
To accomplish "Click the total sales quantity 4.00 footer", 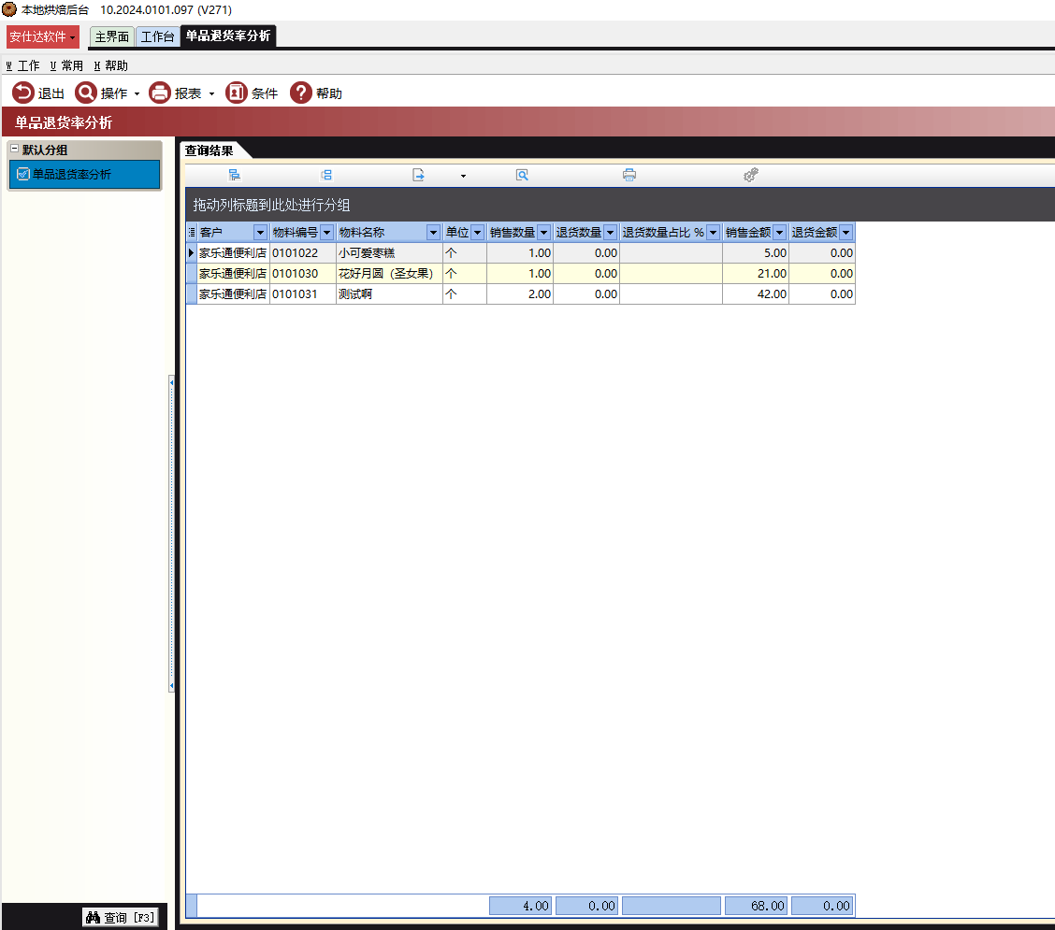I will [x=521, y=906].
